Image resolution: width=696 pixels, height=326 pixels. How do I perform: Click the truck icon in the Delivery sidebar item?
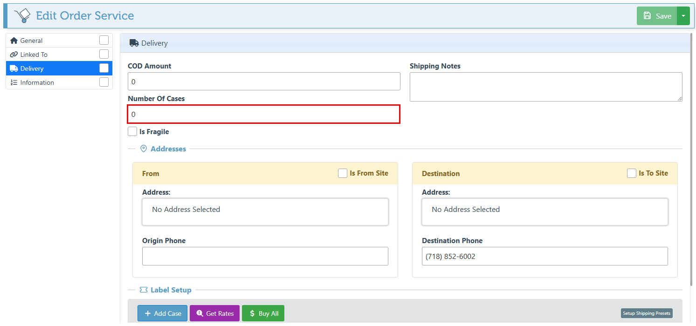14,68
